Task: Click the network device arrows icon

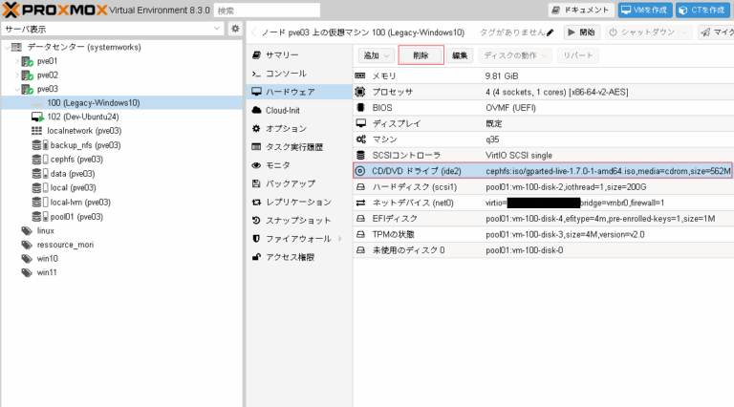Action: coord(360,203)
